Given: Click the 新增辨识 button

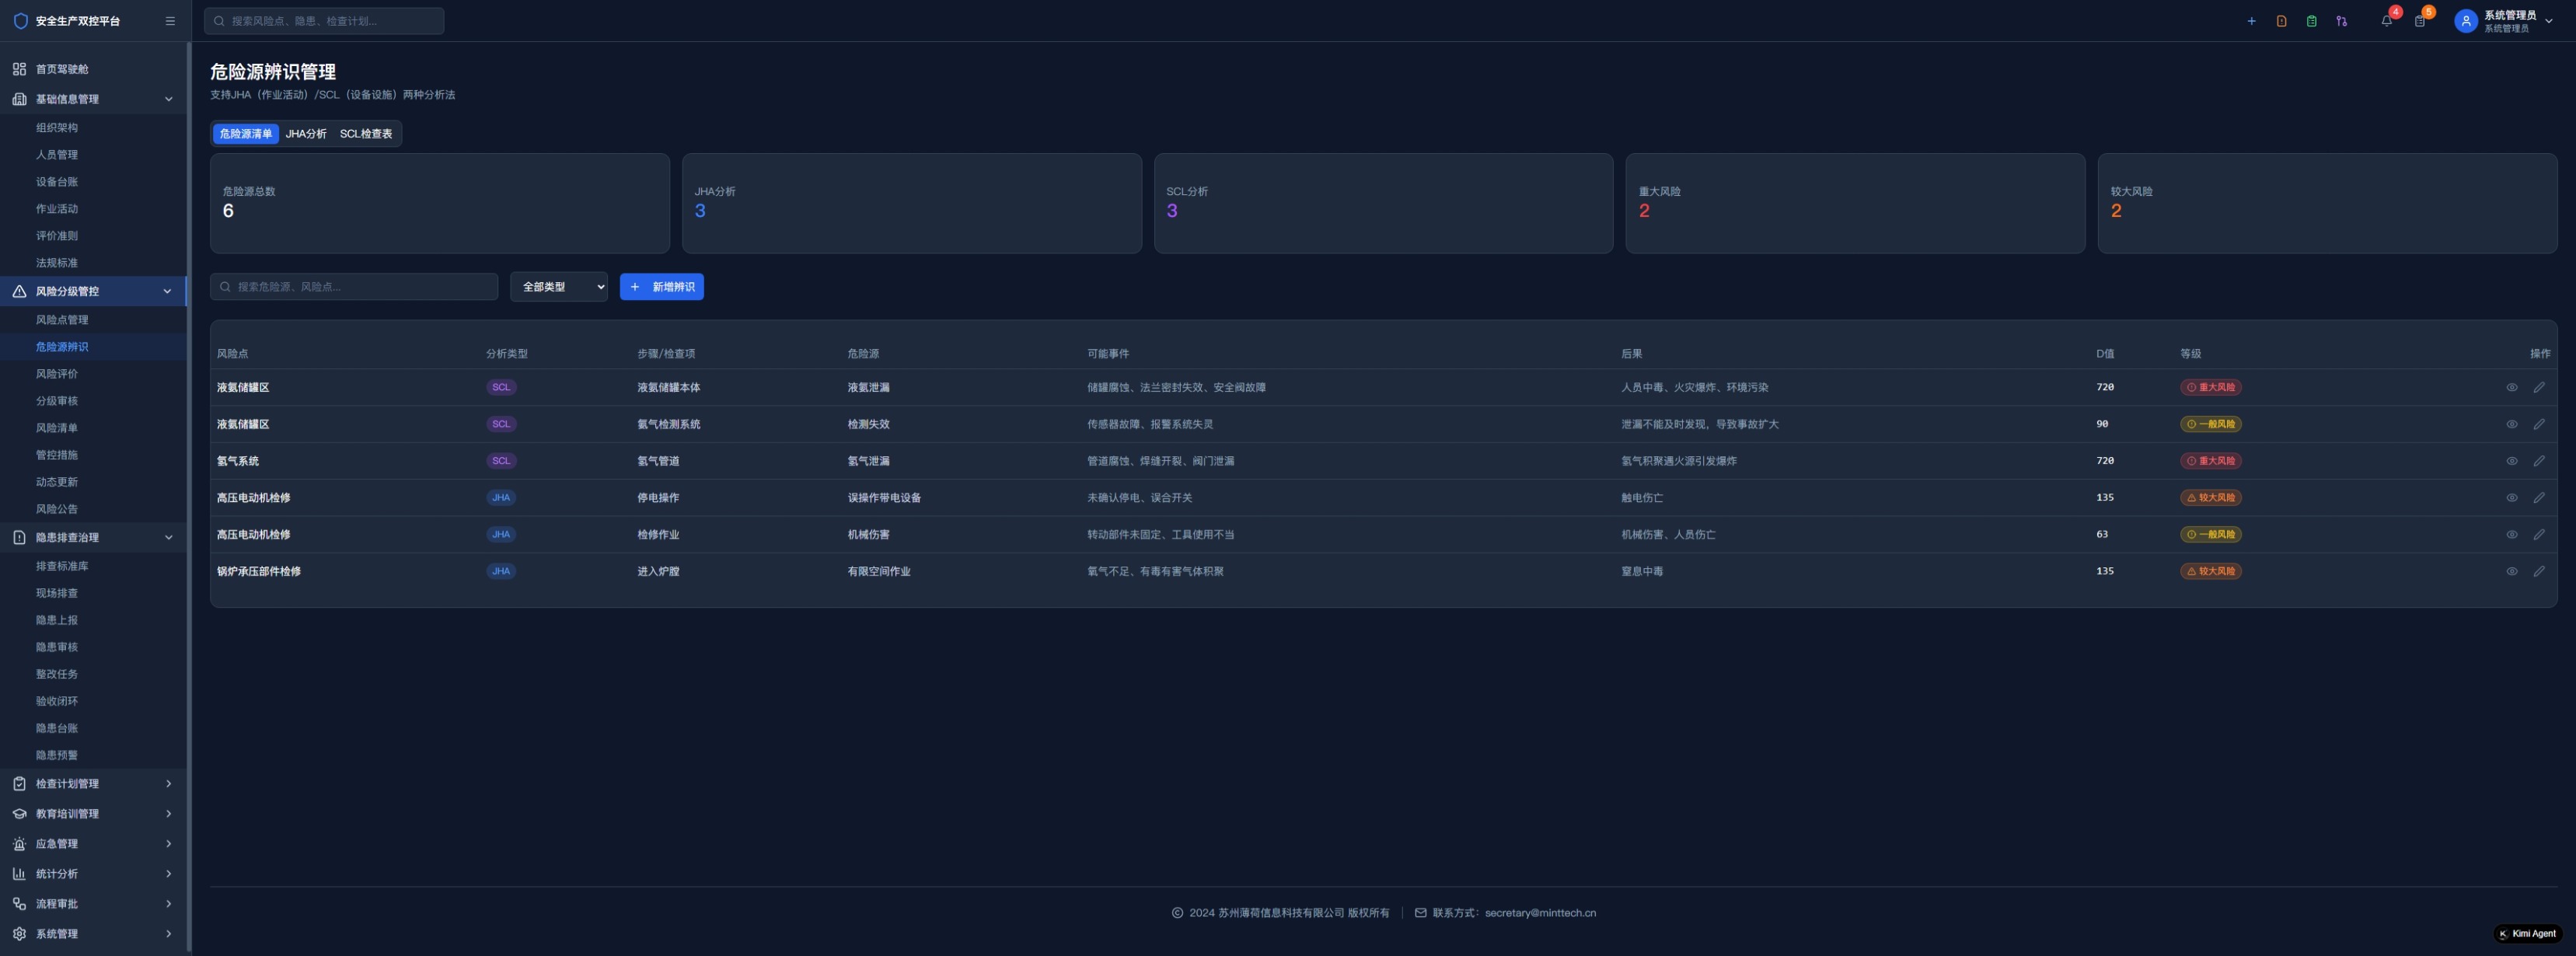Looking at the screenshot, I should (661, 287).
